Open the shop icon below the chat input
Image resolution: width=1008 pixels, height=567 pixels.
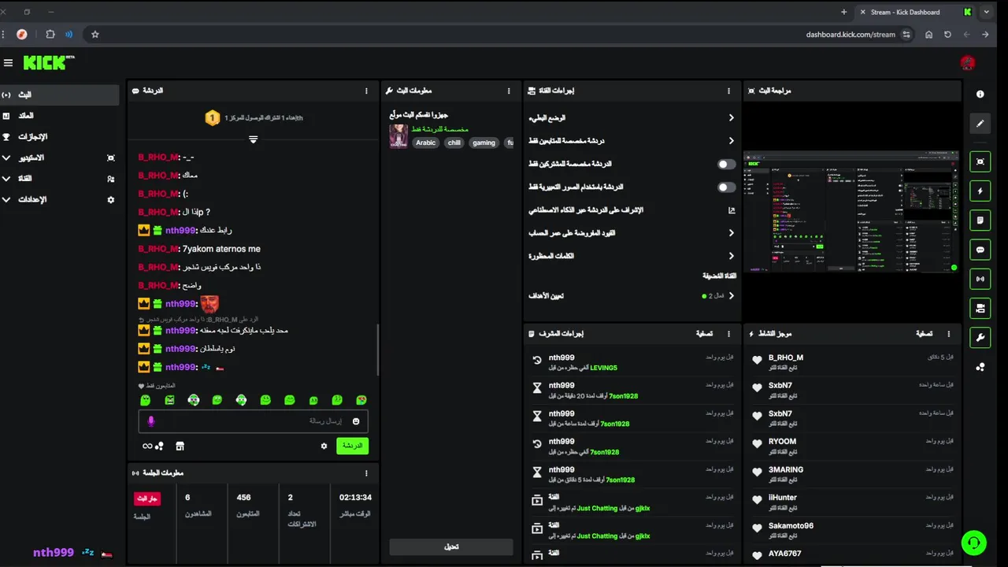[x=180, y=446]
